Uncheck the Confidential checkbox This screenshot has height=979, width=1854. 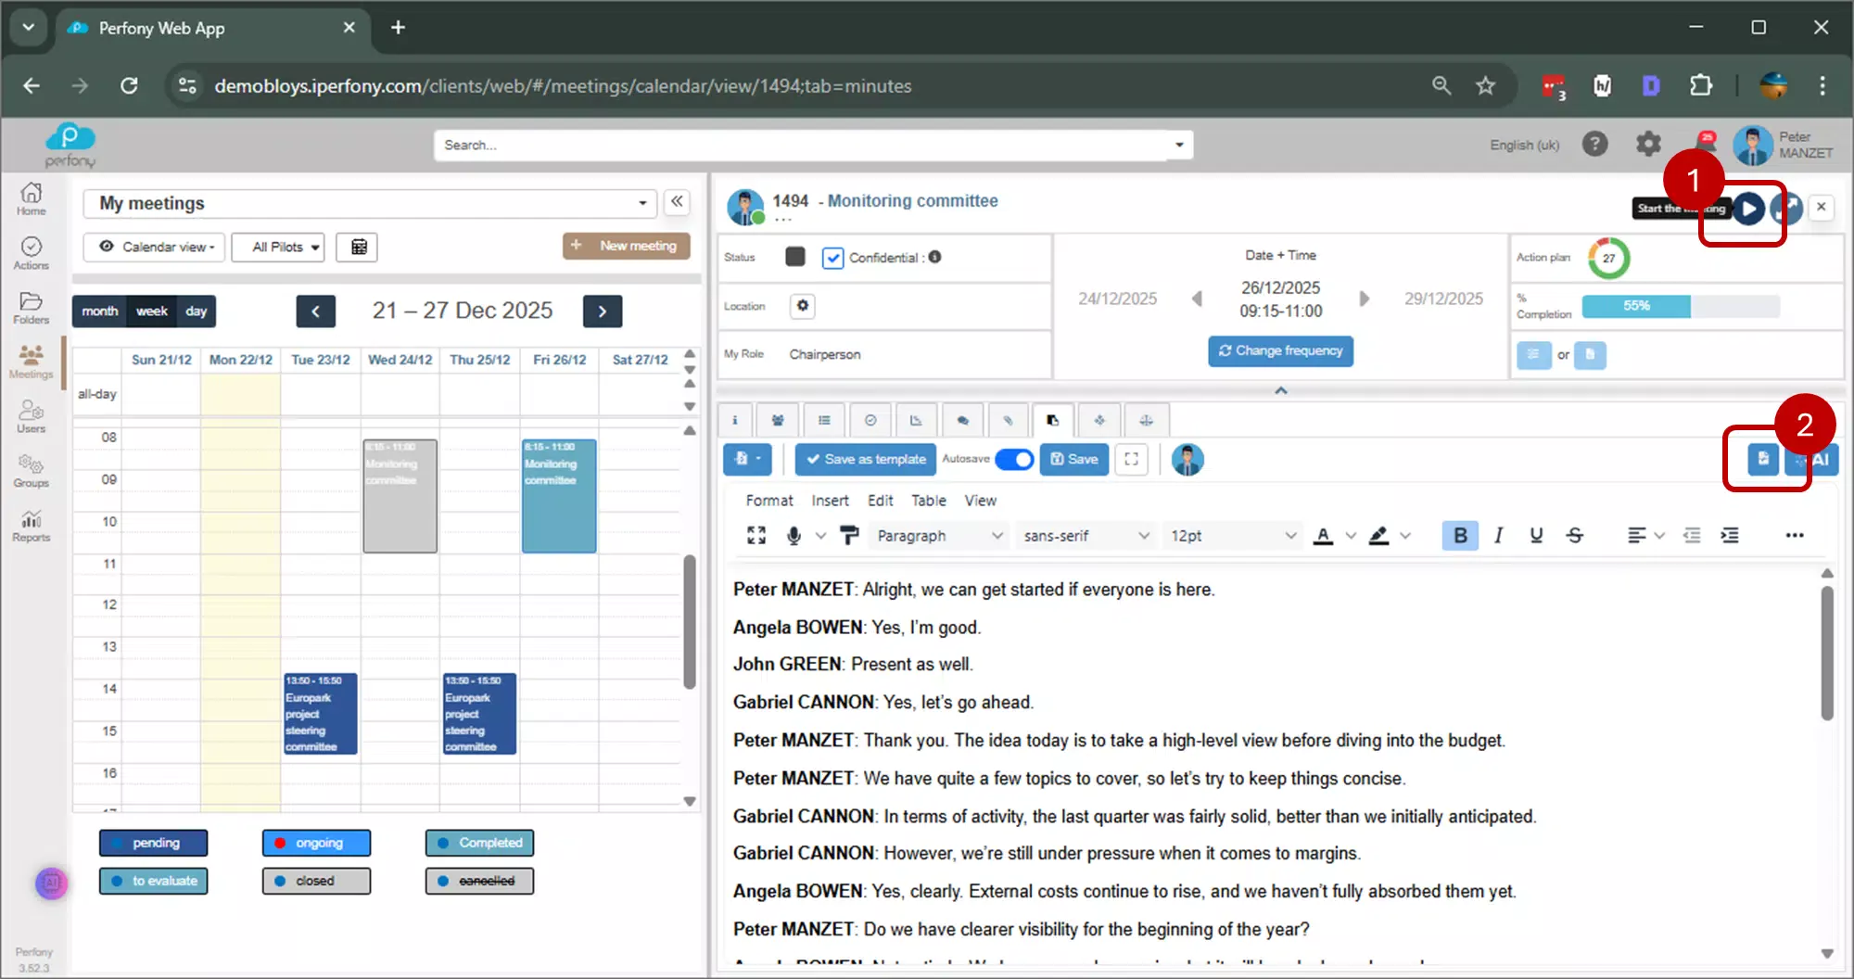pos(832,258)
